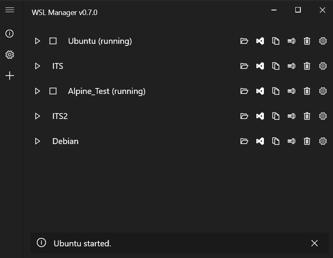Open ITS in Visual Studio Code
333x258 pixels.
point(260,66)
